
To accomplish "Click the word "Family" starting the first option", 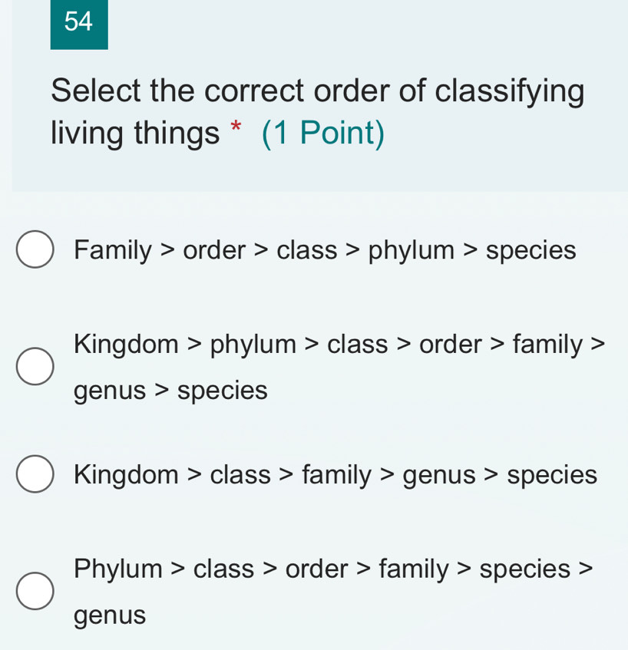I will (113, 250).
